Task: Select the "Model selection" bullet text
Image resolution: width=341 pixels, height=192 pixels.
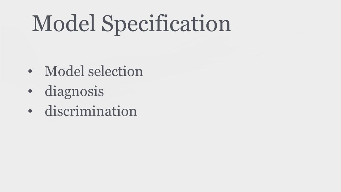Action: [94, 71]
